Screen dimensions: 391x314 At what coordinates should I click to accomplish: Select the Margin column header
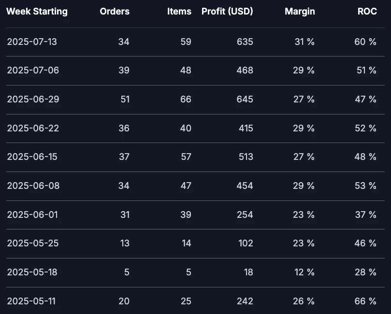point(300,12)
